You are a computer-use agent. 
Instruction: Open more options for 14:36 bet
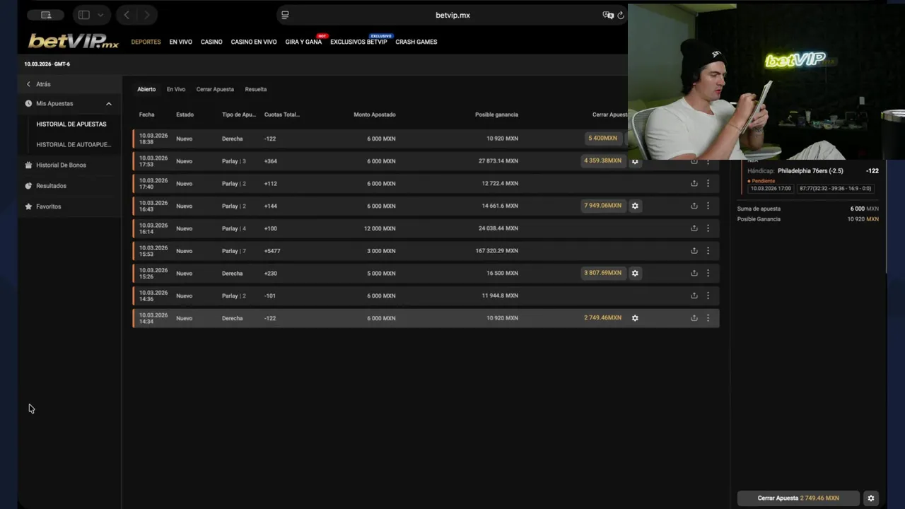708,296
